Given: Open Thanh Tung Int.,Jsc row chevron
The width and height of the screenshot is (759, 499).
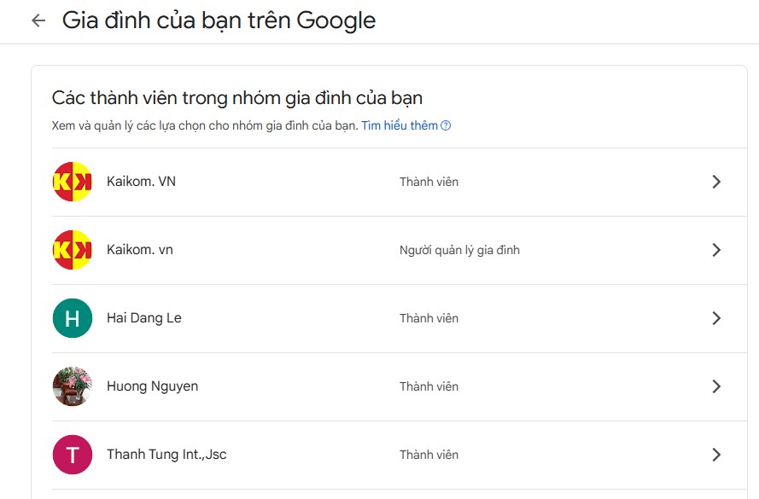Looking at the screenshot, I should [x=716, y=455].
